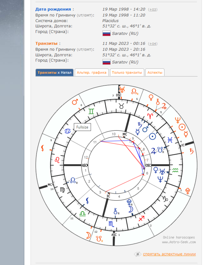Click the blue natal Lilith glyph
Viewport: 205px width, 265px height.
[x=87, y=201]
